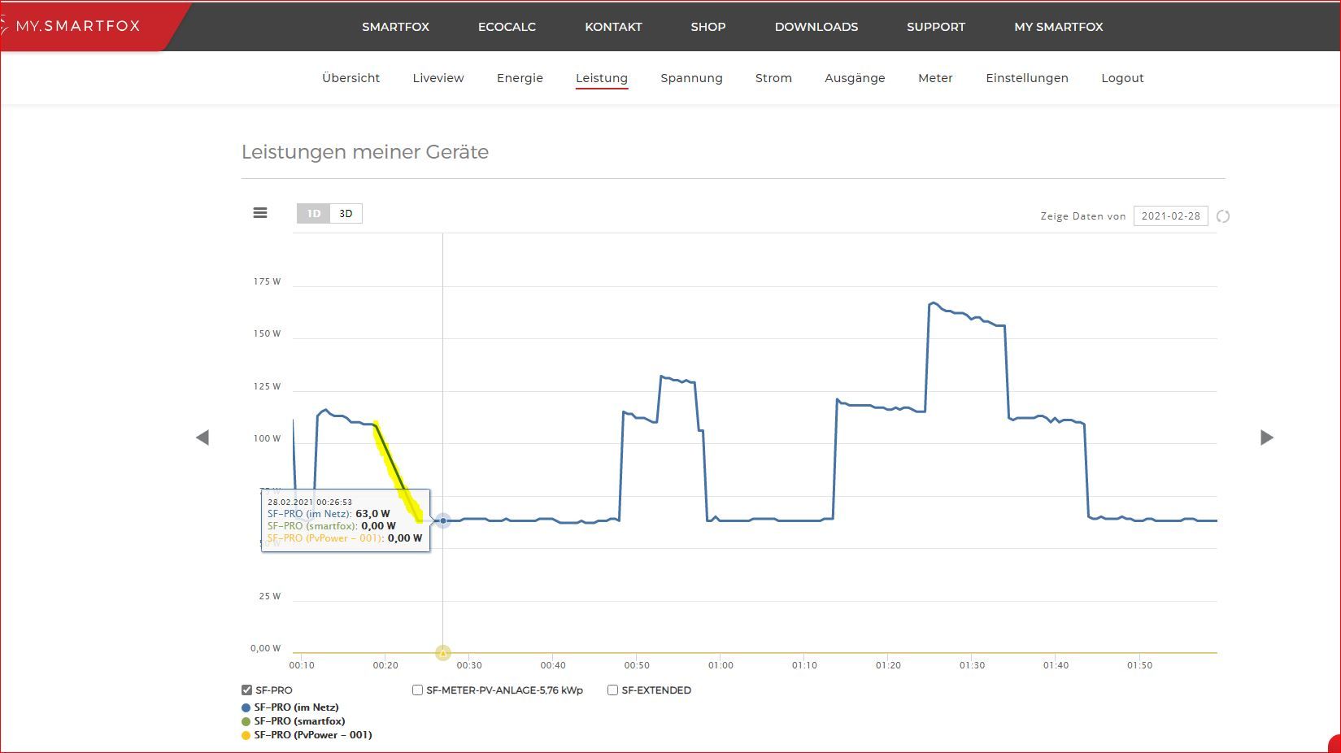This screenshot has height=753, width=1341.
Task: Click blue data point marker at 00:26:53
Action: [x=443, y=520]
